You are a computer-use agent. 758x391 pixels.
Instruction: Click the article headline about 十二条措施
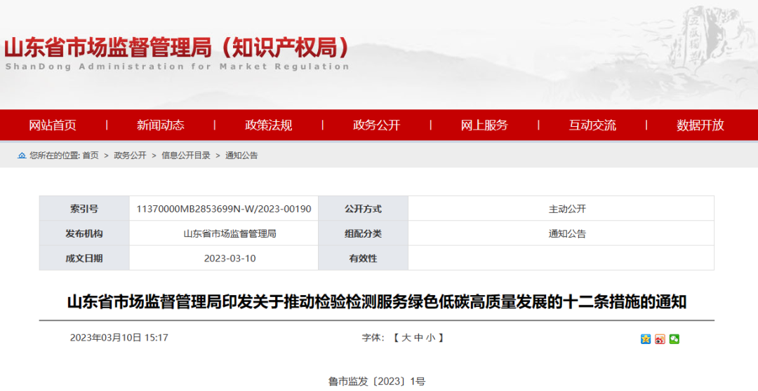[377, 302]
